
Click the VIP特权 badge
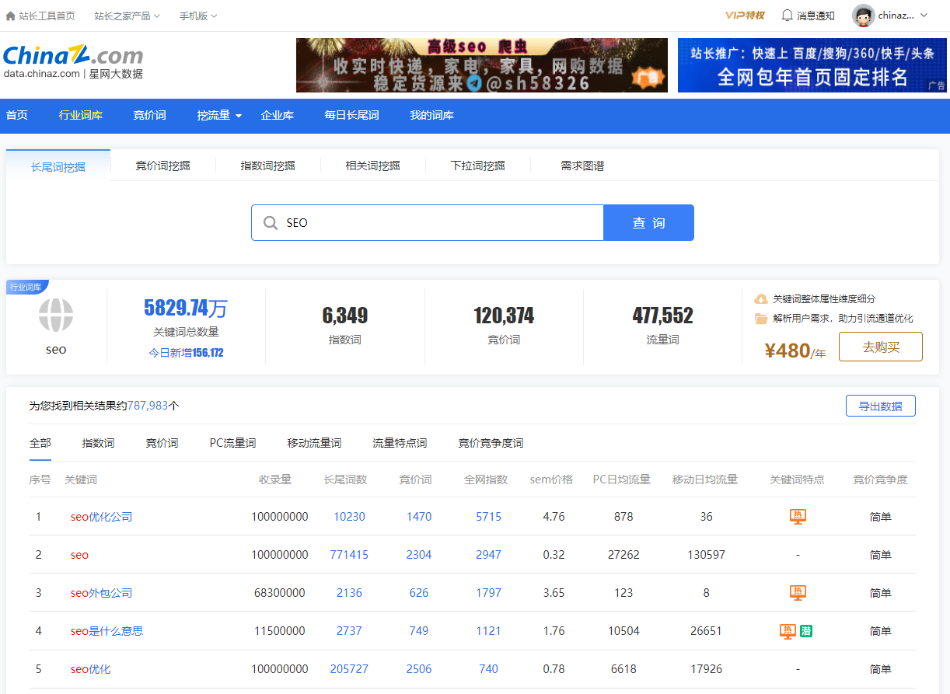[x=745, y=16]
